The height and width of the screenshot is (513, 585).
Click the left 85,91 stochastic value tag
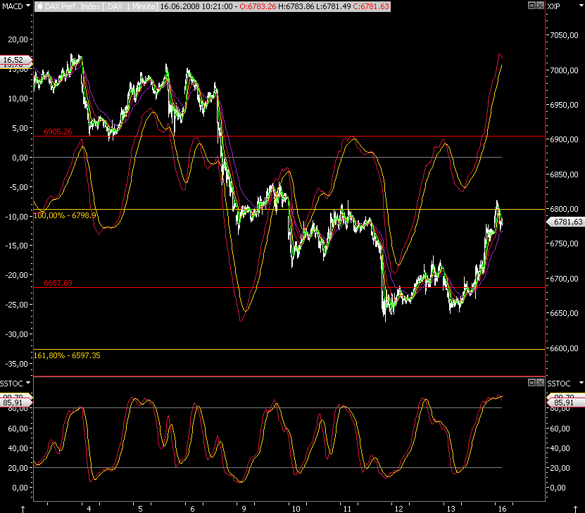click(x=15, y=403)
